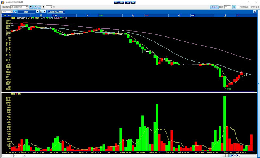Click the up arrow icon beside stock name
The height and width of the screenshot is (158, 260).
tap(37, 12)
